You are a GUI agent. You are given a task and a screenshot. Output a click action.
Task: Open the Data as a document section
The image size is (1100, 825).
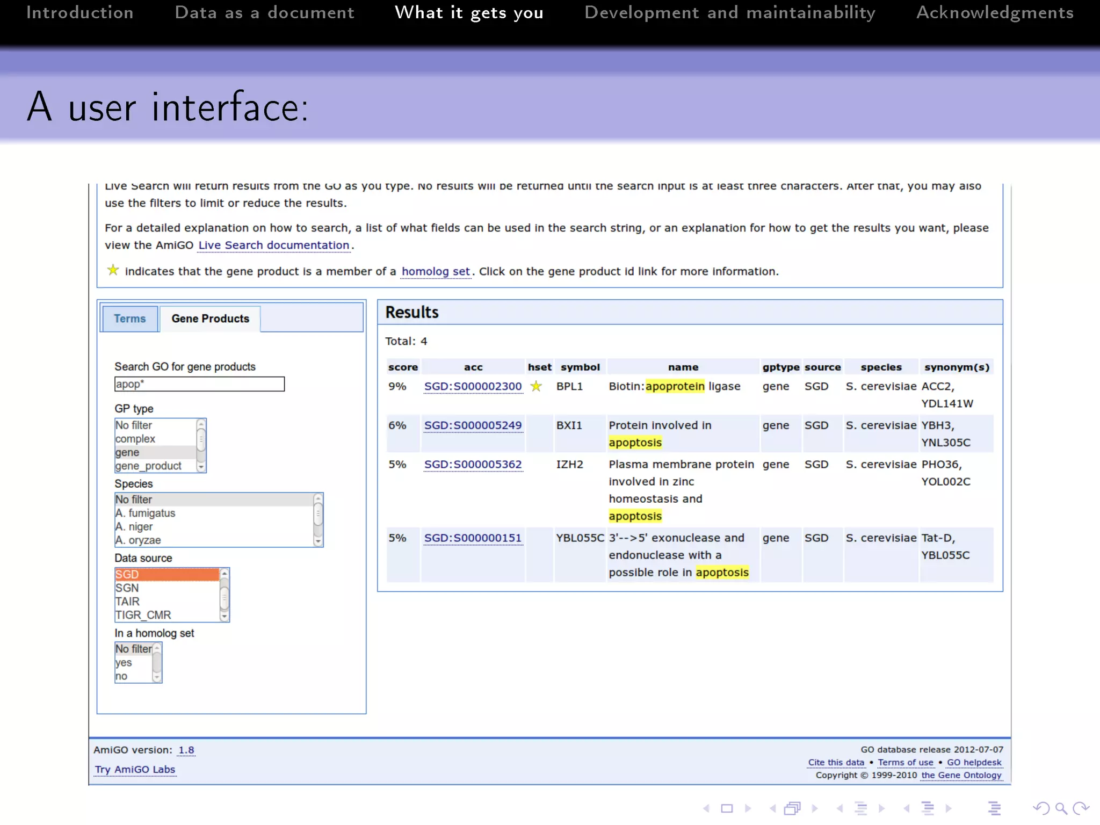(x=265, y=12)
